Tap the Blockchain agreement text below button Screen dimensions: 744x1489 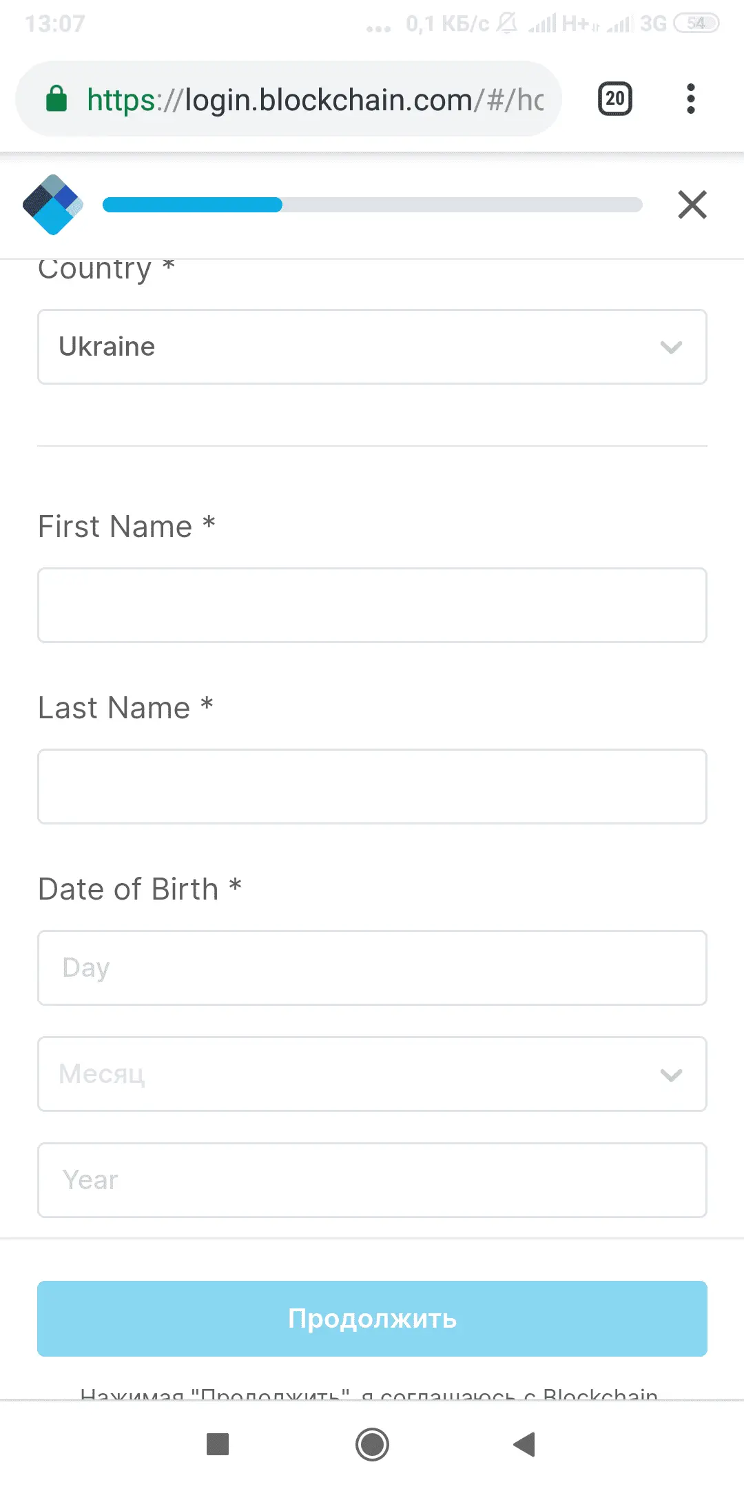pyautogui.click(x=369, y=1394)
